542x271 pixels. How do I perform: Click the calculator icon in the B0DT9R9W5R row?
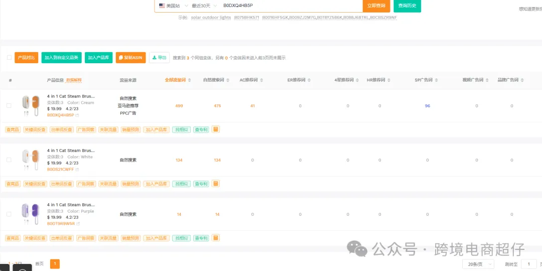coord(216,238)
